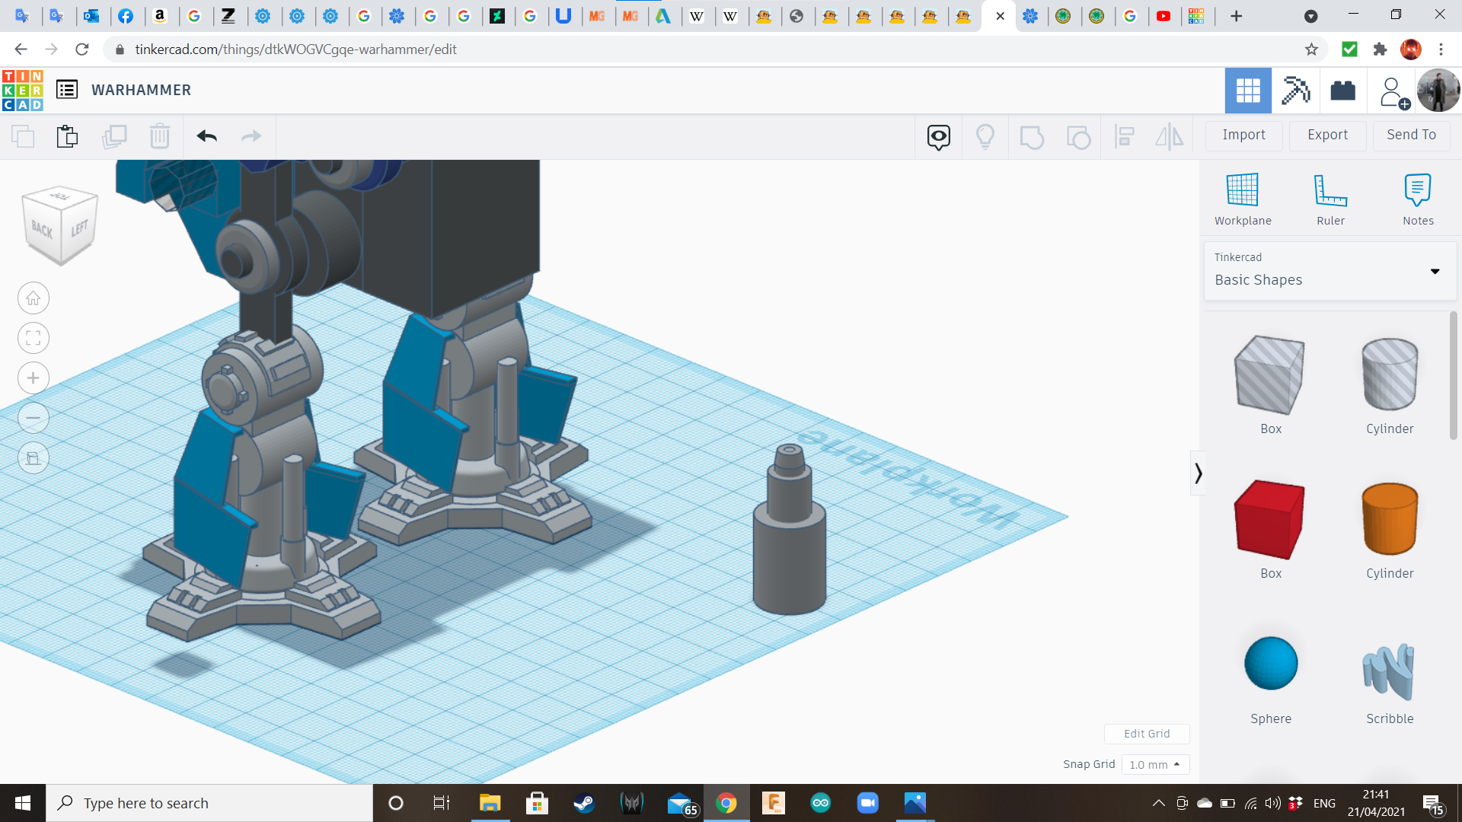The width and height of the screenshot is (1462, 822).
Task: Click the Import button
Action: (1243, 135)
